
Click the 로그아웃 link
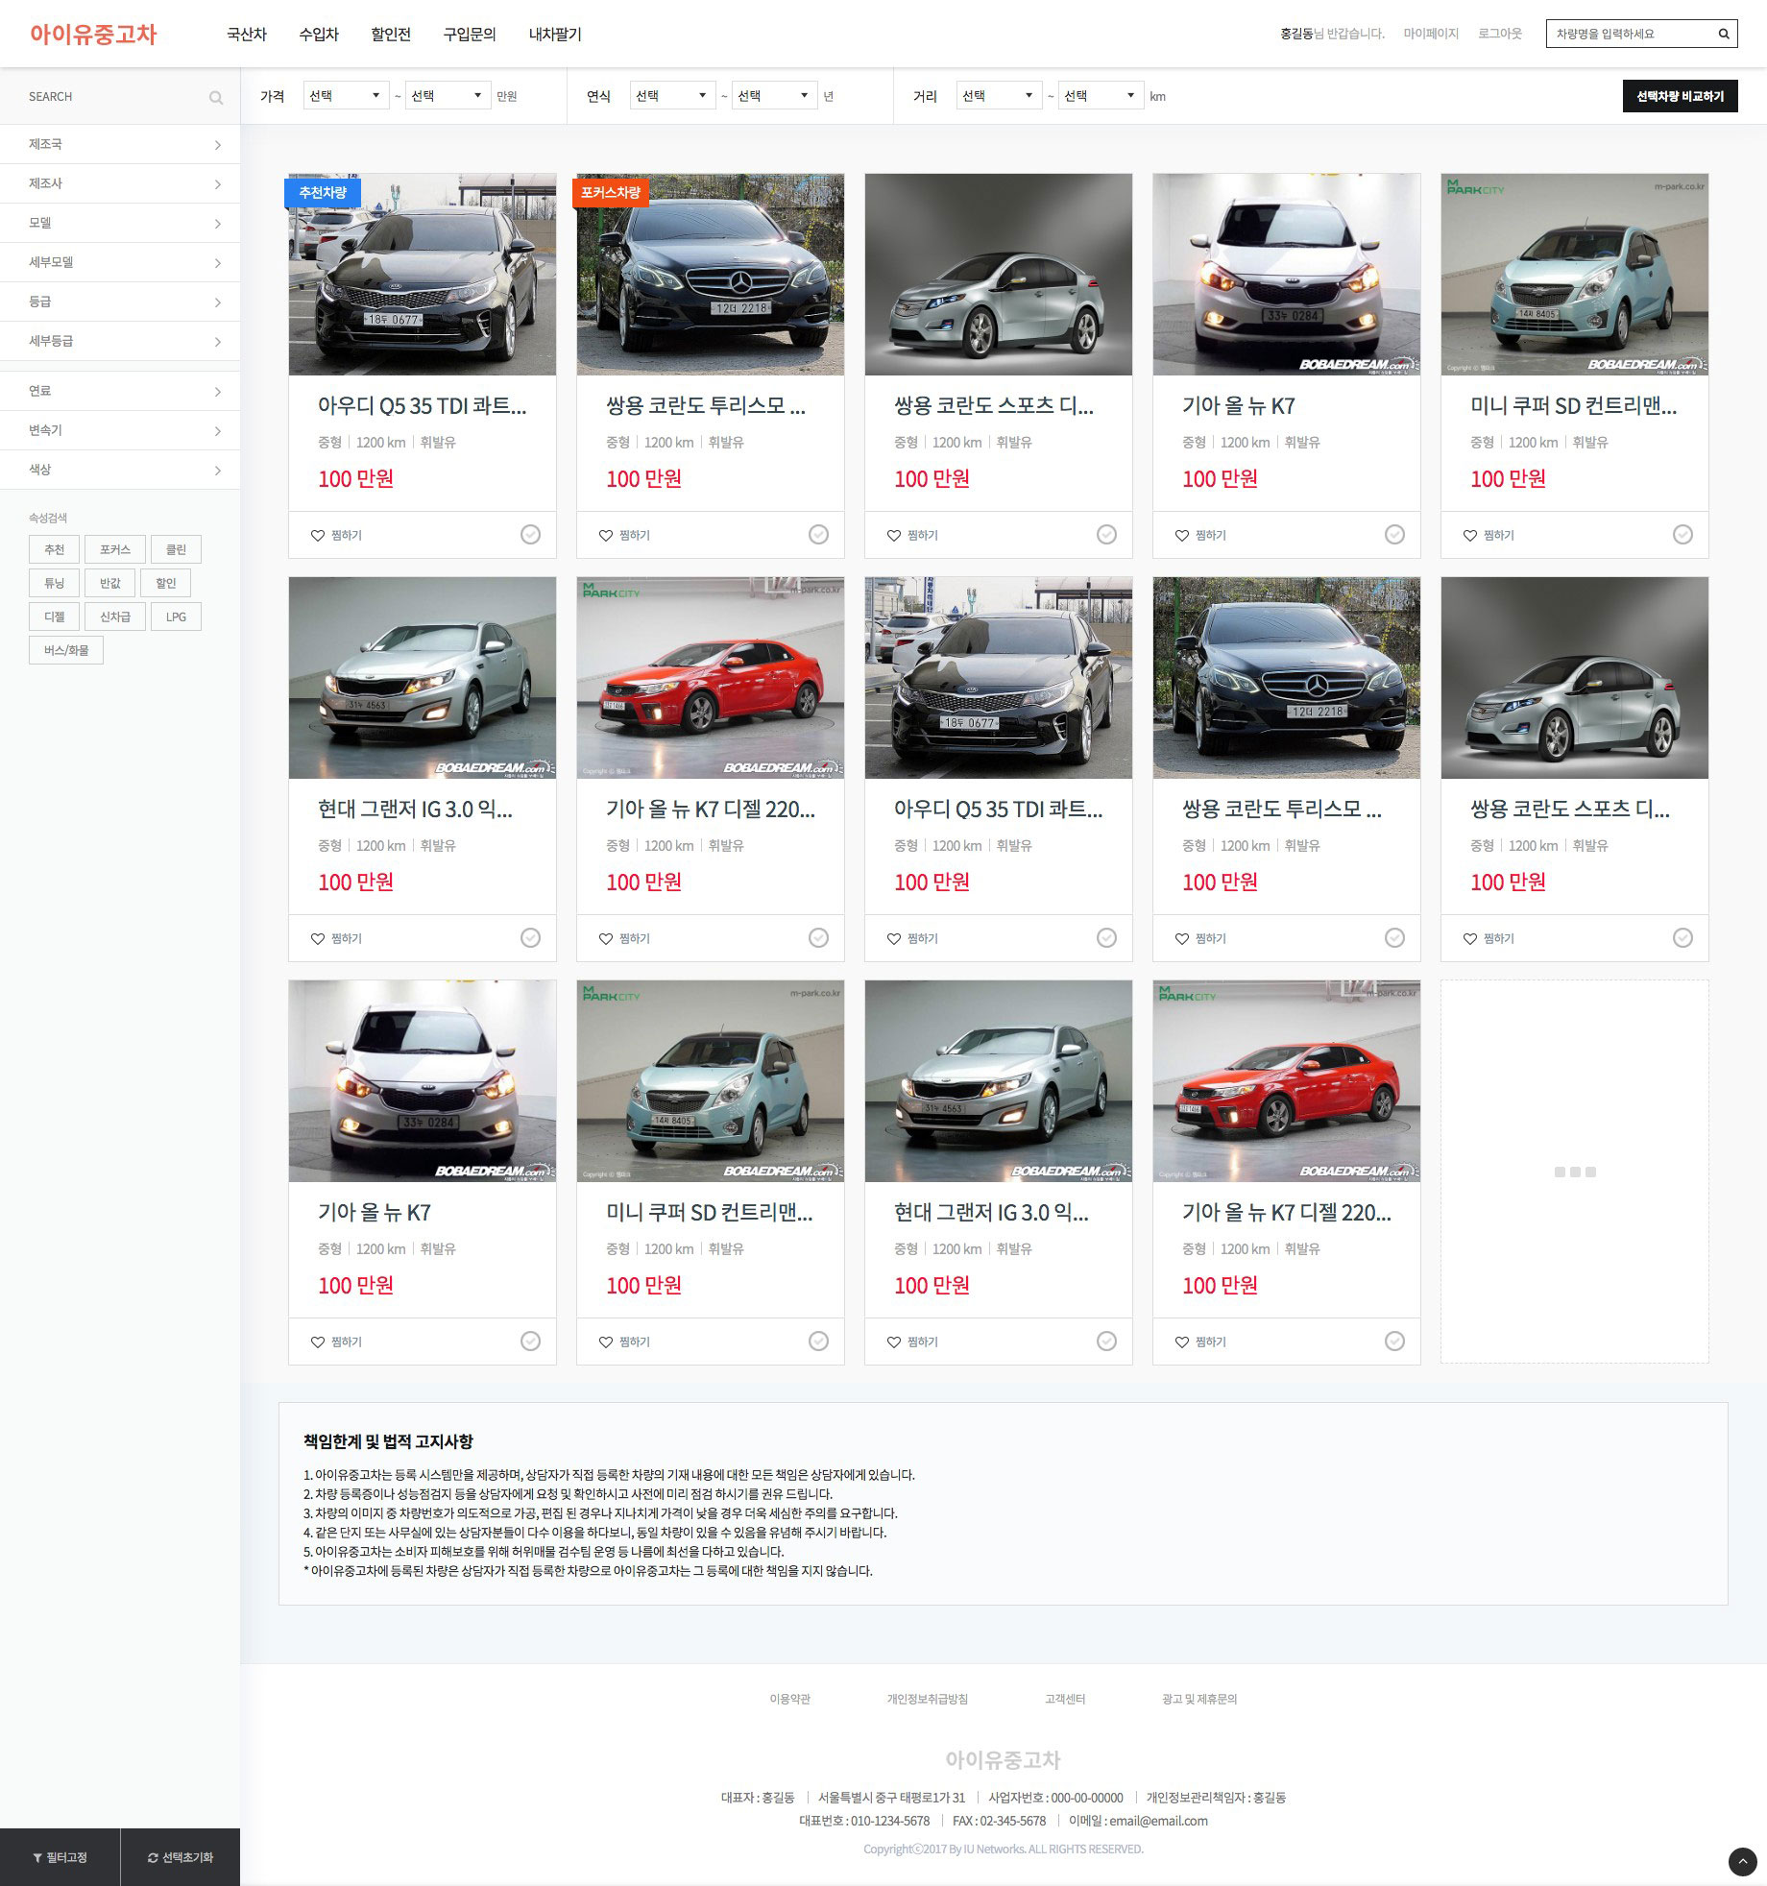(1500, 34)
